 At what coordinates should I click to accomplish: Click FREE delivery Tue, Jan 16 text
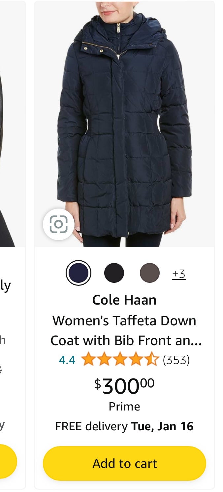tap(124, 426)
